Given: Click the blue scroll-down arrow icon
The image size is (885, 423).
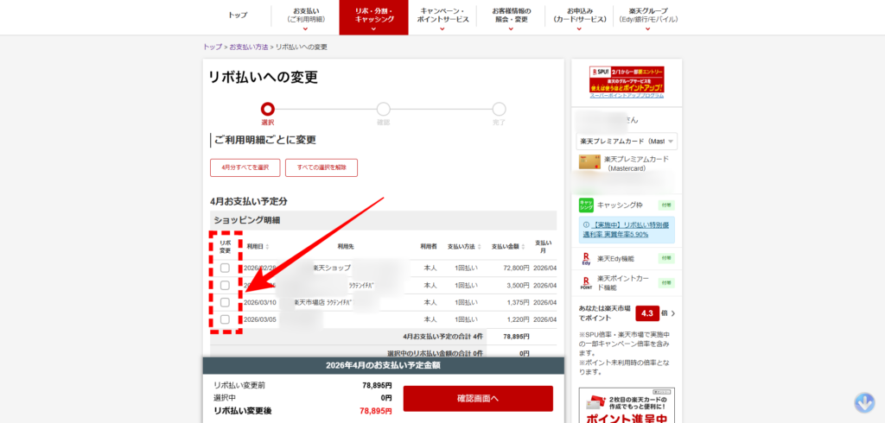Looking at the screenshot, I should click(x=864, y=402).
